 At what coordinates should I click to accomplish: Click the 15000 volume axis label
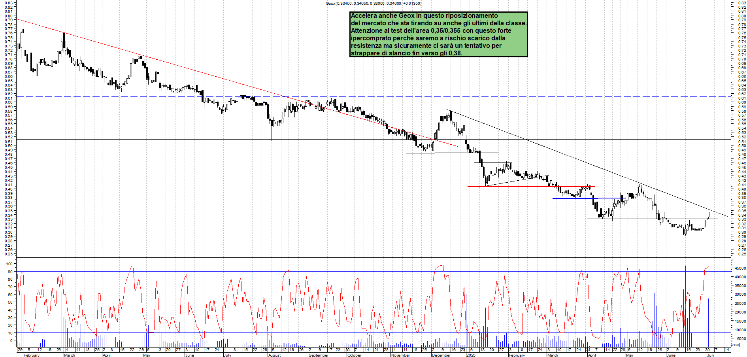(740, 321)
